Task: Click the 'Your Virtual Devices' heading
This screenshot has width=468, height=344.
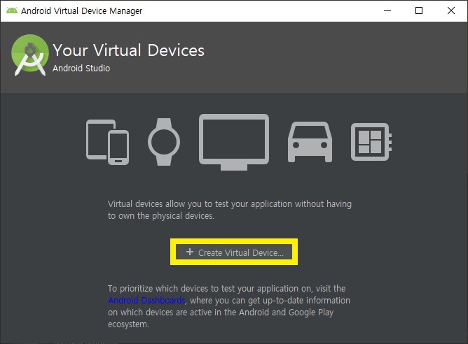Action: coord(129,50)
